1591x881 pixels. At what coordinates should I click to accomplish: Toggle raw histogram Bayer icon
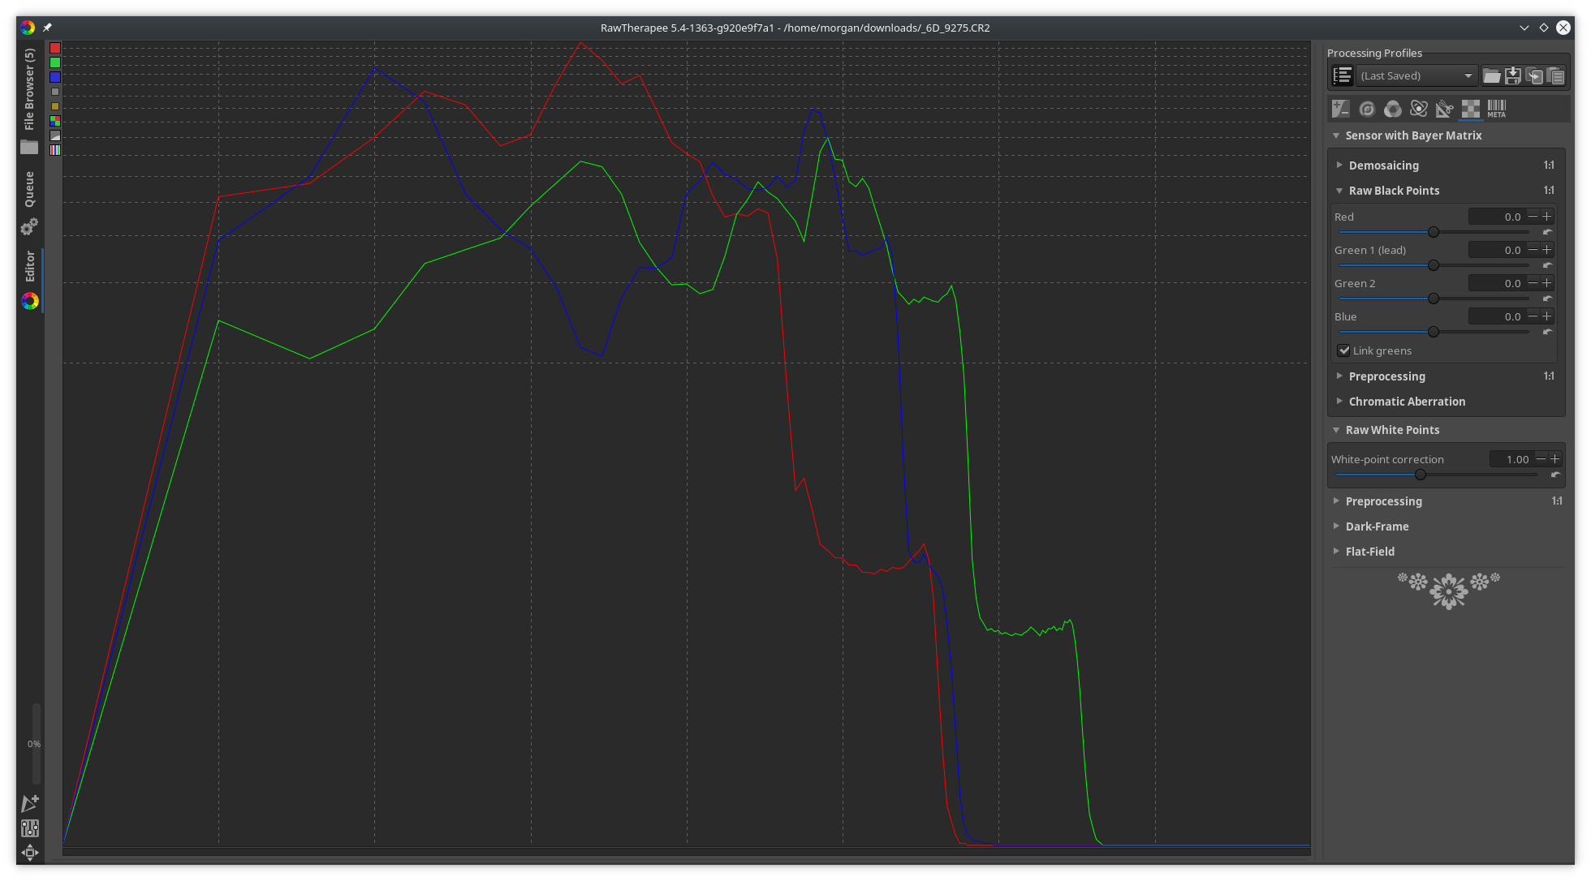click(55, 121)
